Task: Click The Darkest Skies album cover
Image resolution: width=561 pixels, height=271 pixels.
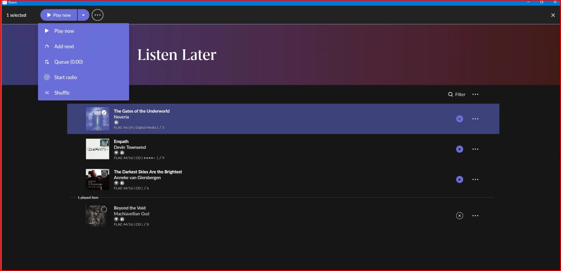Action: coord(97,179)
